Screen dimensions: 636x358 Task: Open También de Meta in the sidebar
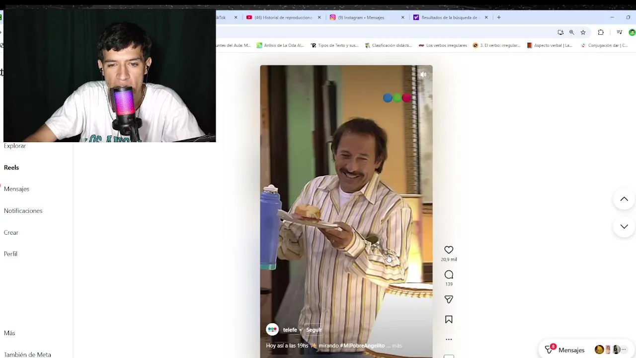click(x=27, y=355)
